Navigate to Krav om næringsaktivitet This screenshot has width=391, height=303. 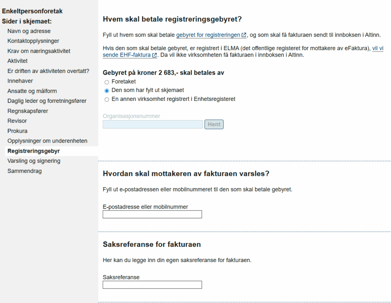(39, 51)
